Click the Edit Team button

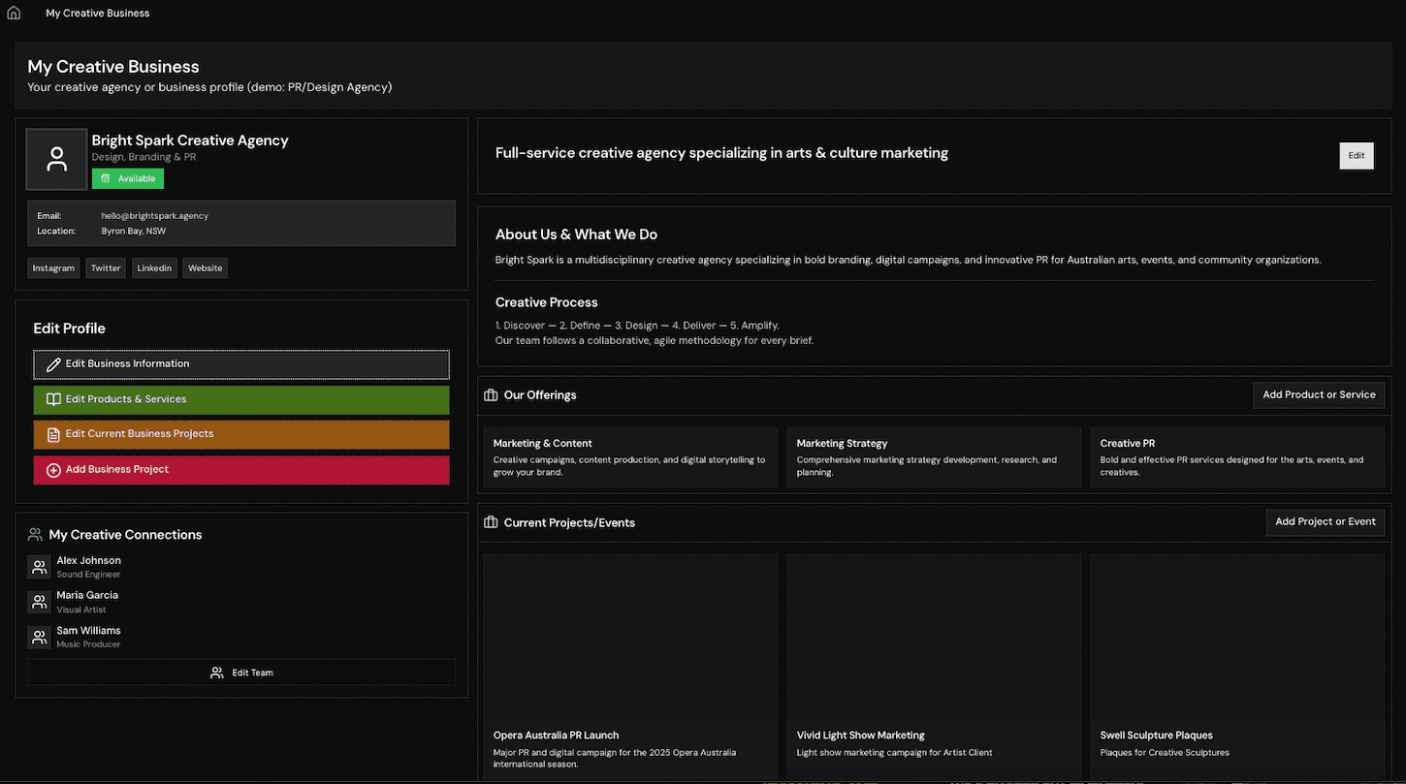[241, 673]
